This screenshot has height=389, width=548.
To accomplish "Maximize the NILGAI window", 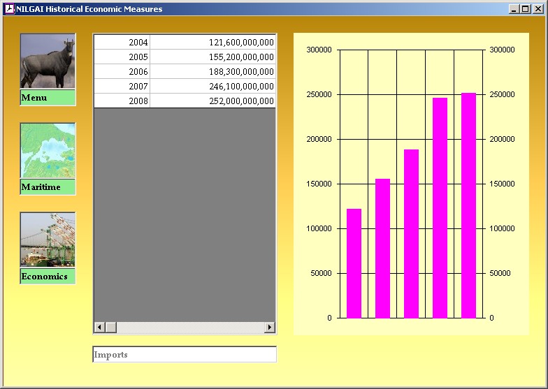I will [x=525, y=9].
